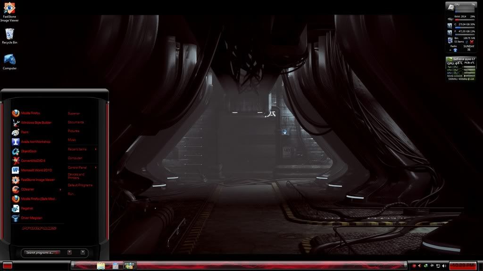Launch Driver Magician from start menu
Screen dimensions: 483x271
pos(31,218)
